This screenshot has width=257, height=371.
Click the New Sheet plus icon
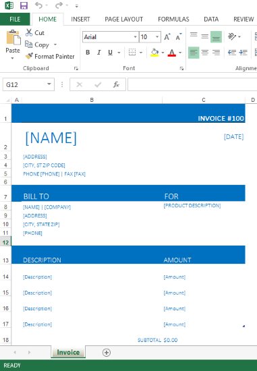pos(107,353)
